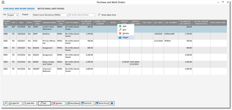
Task: Select order number 0001
Action: click(x=5, y=69)
